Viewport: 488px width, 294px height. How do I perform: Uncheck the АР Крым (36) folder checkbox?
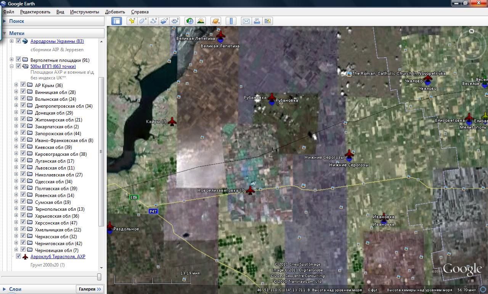tap(23, 85)
